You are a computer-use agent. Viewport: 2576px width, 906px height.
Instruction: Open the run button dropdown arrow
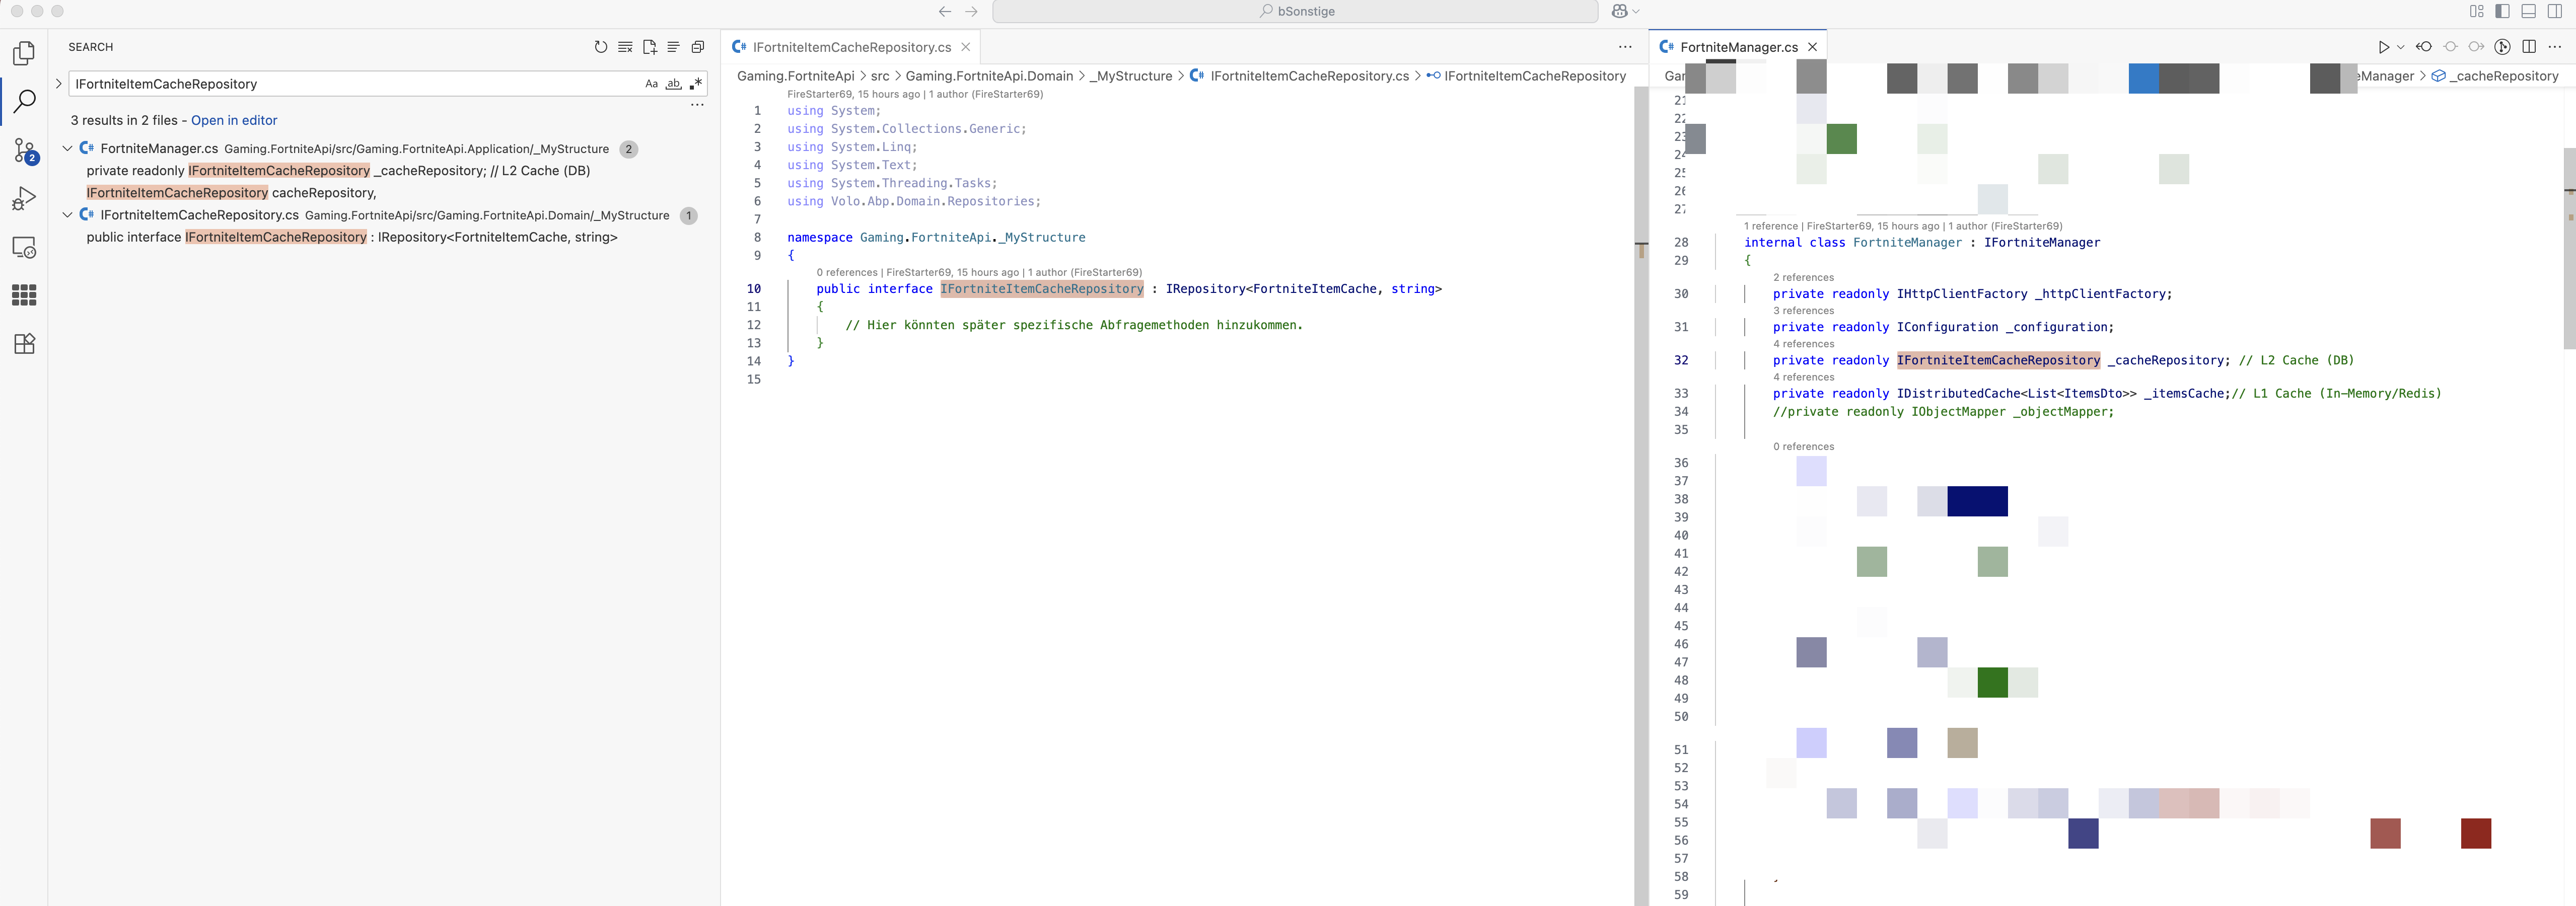[x=2400, y=47]
